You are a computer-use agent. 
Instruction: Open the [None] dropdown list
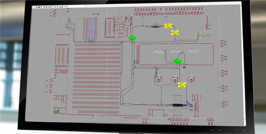(75, 6)
